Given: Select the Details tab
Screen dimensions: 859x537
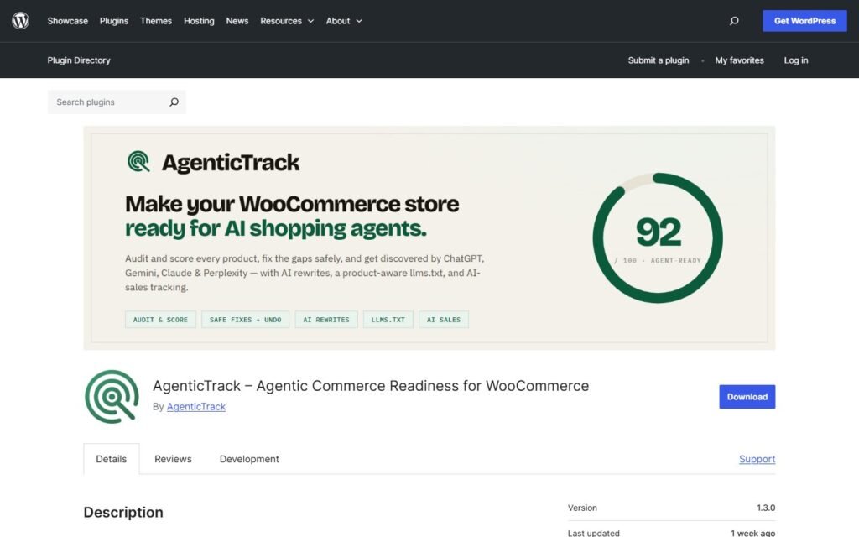Looking at the screenshot, I should [112, 459].
